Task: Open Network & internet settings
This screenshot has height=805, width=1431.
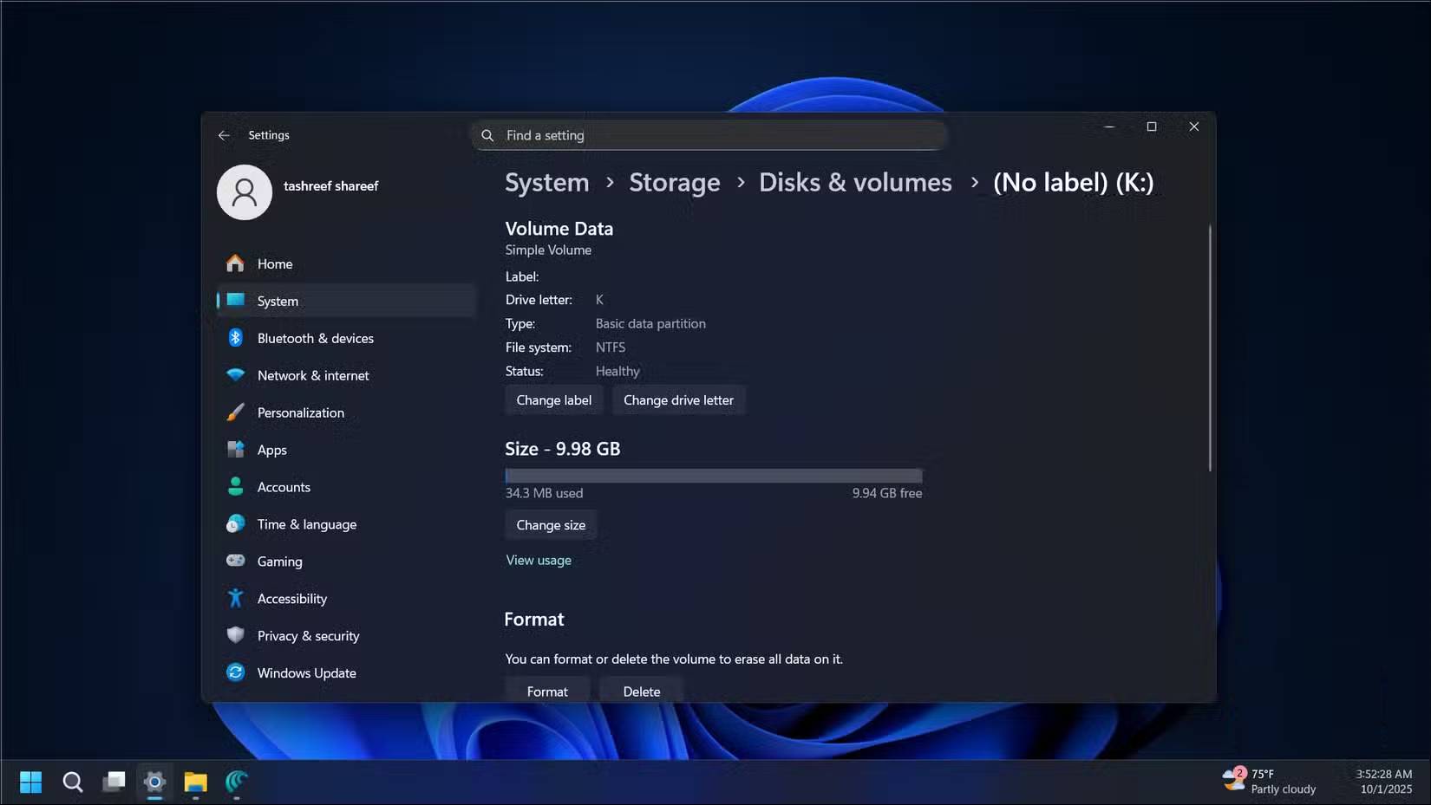Action: click(x=312, y=375)
